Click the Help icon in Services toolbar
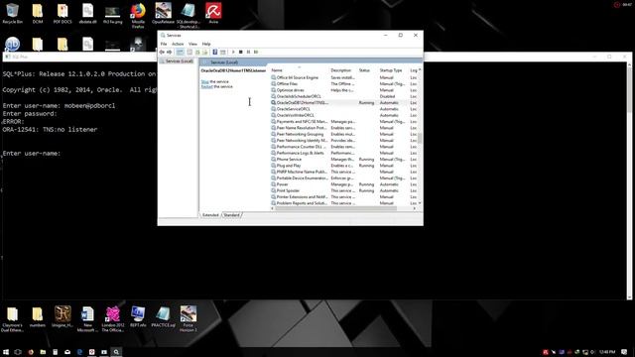The width and height of the screenshot is (635, 357). tap(215, 52)
